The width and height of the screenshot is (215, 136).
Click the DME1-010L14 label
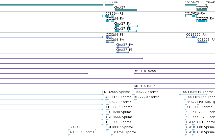point(145,86)
